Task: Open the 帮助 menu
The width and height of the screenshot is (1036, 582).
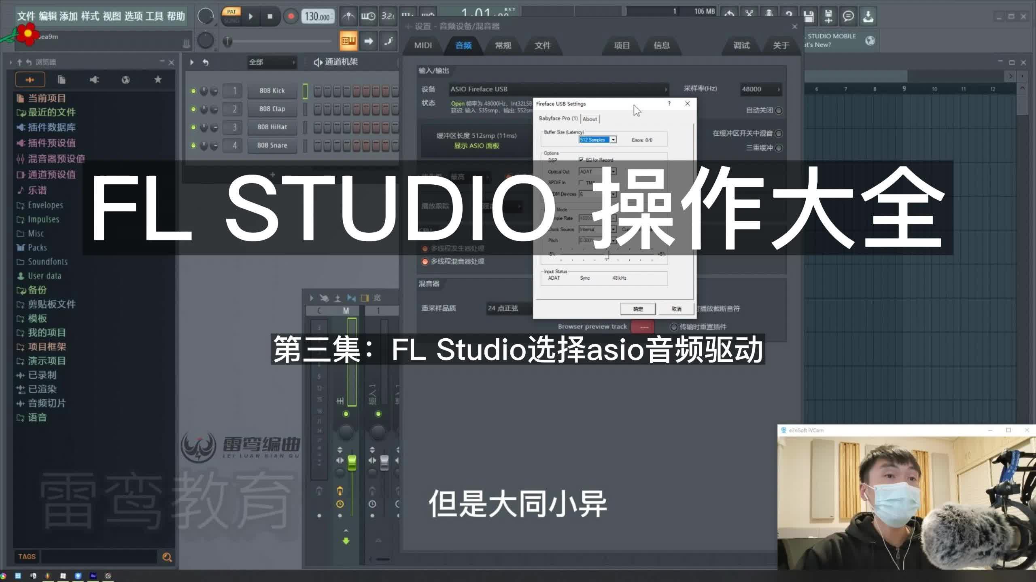Action: [x=176, y=16]
